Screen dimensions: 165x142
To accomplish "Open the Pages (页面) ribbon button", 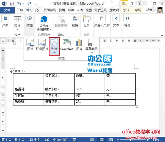I will click(5, 22).
